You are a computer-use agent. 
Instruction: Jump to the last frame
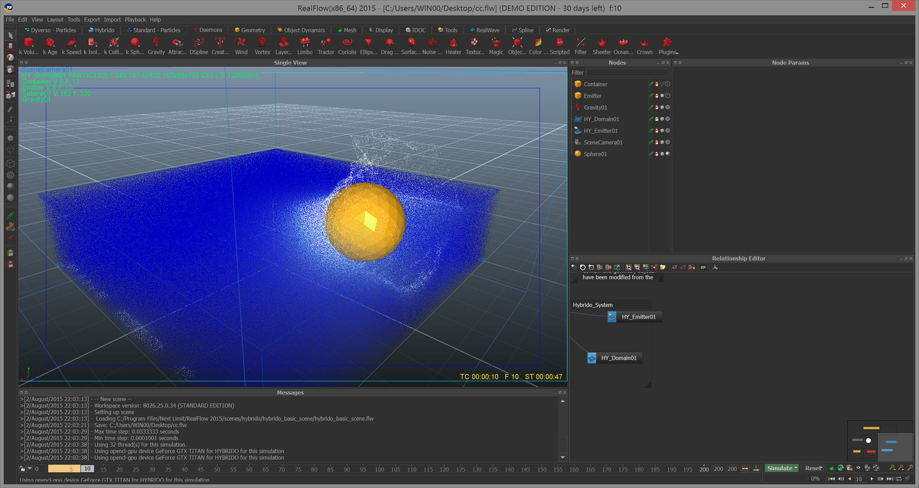point(890,478)
